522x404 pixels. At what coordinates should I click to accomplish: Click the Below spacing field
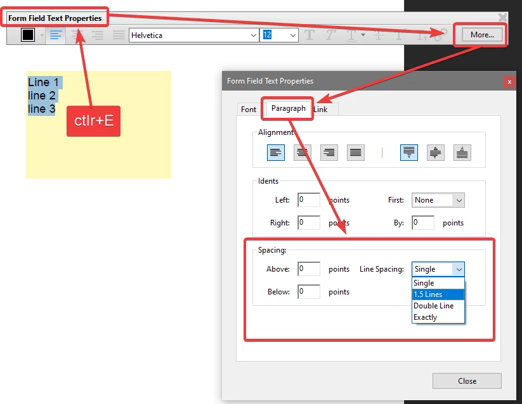(x=309, y=291)
